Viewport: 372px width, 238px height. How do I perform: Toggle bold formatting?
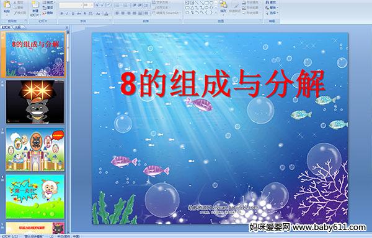pyautogui.click(x=61, y=14)
